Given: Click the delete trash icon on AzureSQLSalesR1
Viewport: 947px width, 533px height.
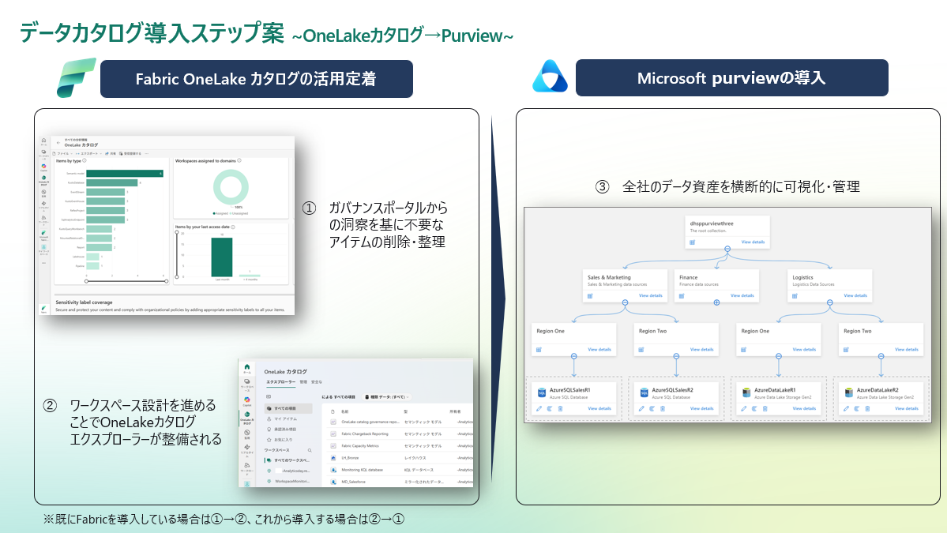Looking at the screenshot, I should coord(560,409).
